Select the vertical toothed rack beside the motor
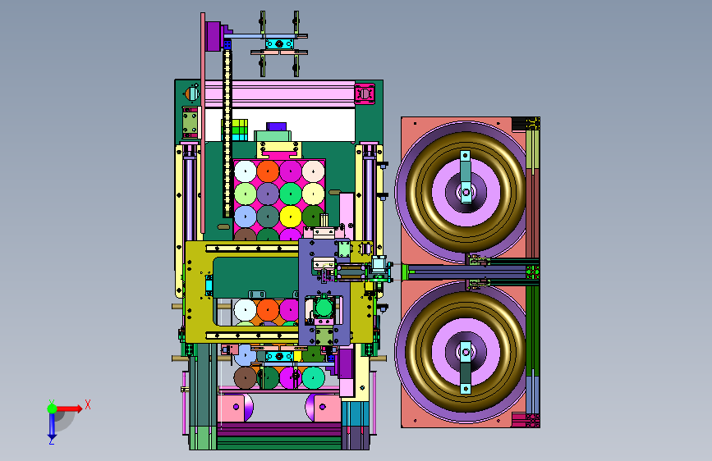712x461 pixels. (x=227, y=133)
